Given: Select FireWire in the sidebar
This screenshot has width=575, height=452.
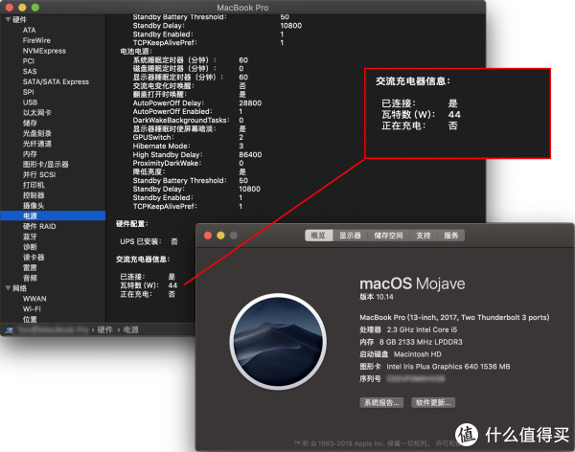Looking at the screenshot, I should click(x=36, y=40).
